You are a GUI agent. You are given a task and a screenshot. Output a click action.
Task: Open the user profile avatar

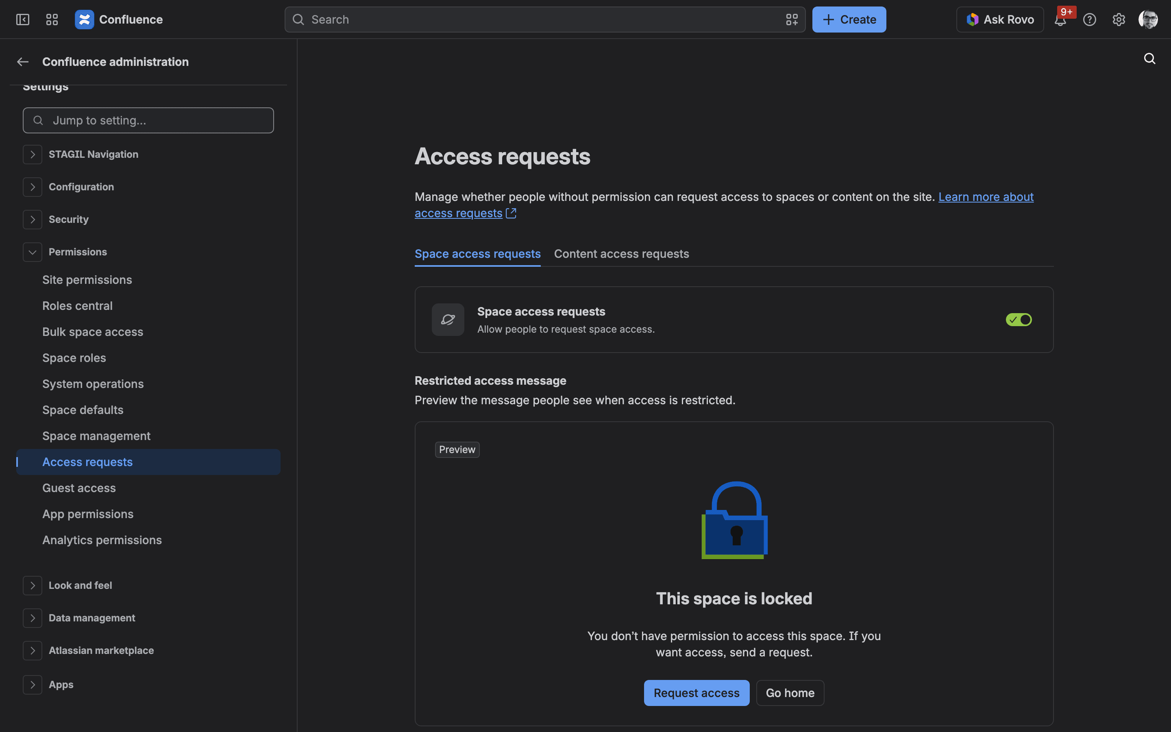1148,20
